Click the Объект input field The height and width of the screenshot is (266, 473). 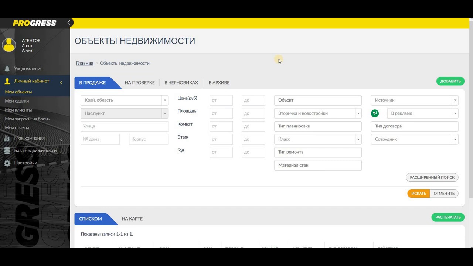[x=318, y=100]
